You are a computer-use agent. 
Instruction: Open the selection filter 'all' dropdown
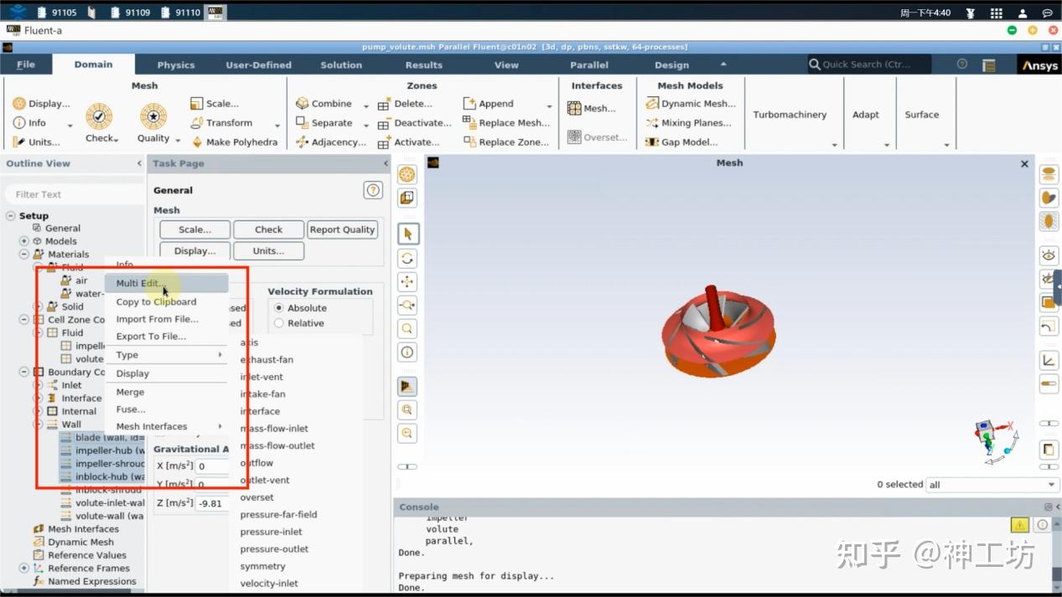pyautogui.click(x=993, y=485)
